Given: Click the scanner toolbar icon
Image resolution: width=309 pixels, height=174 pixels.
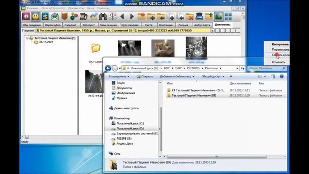Looking at the screenshot, I should pos(199,16).
